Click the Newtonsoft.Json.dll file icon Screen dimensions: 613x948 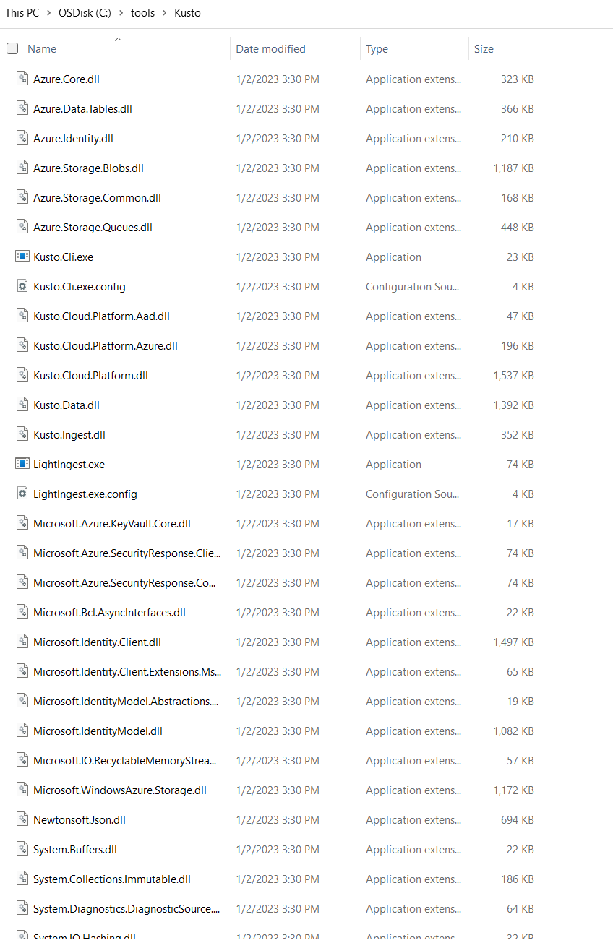pos(22,819)
